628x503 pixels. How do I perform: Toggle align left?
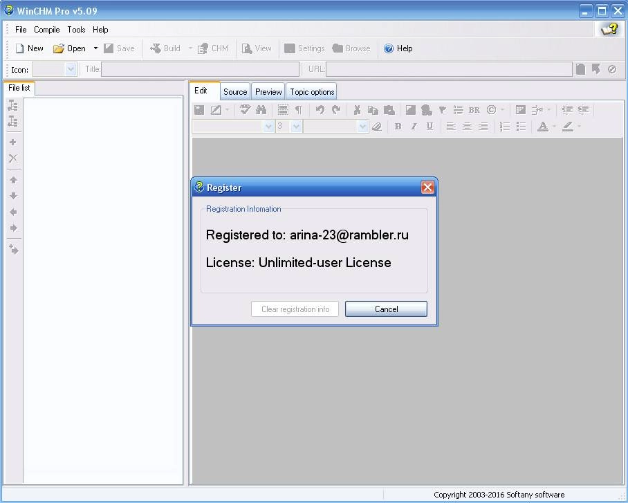click(x=451, y=127)
